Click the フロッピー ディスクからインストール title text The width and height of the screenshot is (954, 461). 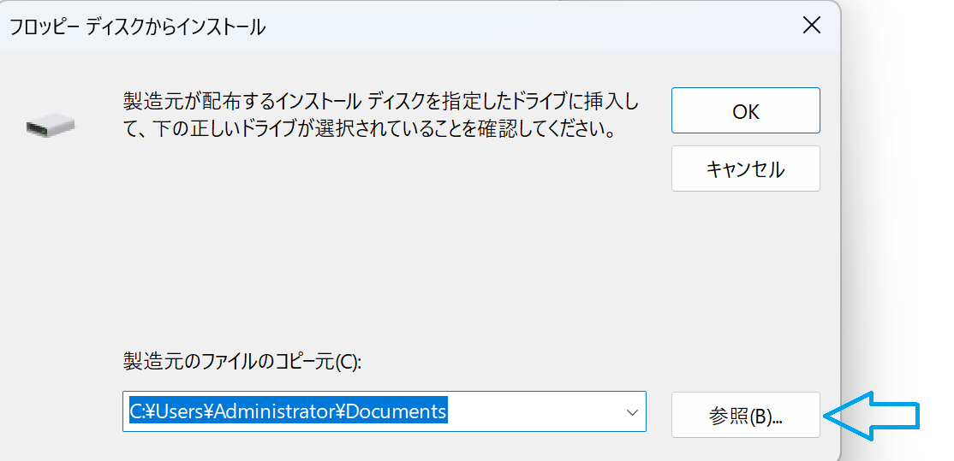[137, 27]
